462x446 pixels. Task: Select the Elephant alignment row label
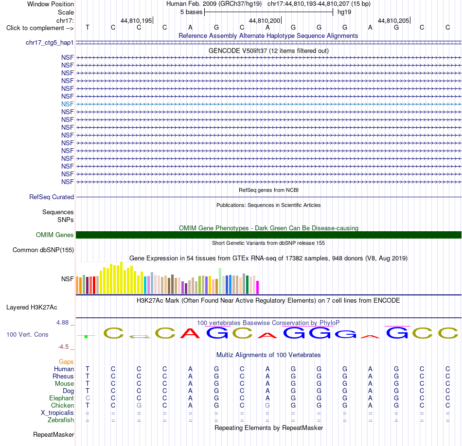pyautogui.click(x=62, y=398)
